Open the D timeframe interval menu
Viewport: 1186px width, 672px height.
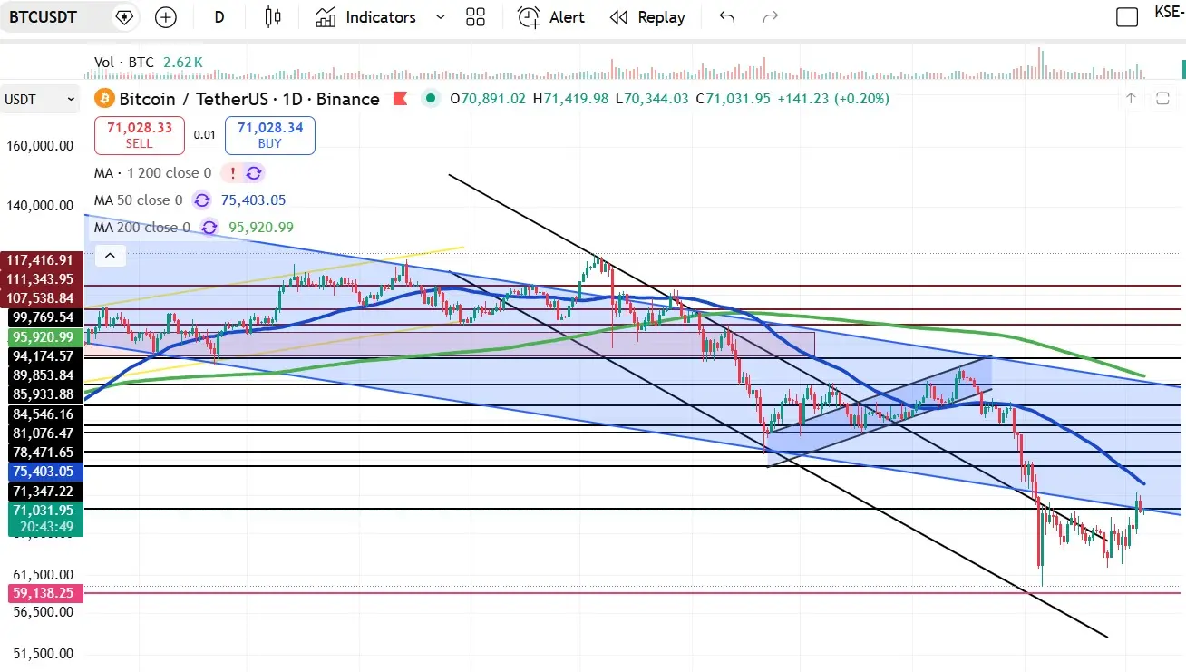pos(219,17)
